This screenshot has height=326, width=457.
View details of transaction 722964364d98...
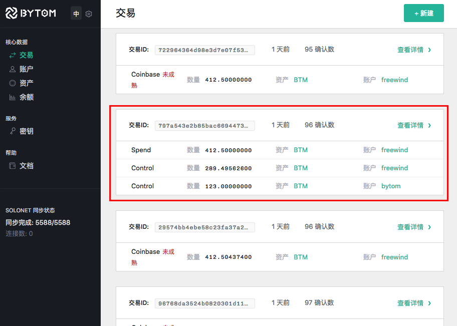[410, 50]
